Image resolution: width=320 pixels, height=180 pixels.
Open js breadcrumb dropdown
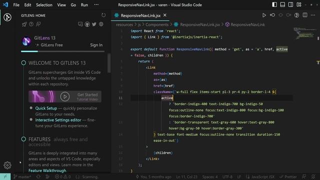139,24
